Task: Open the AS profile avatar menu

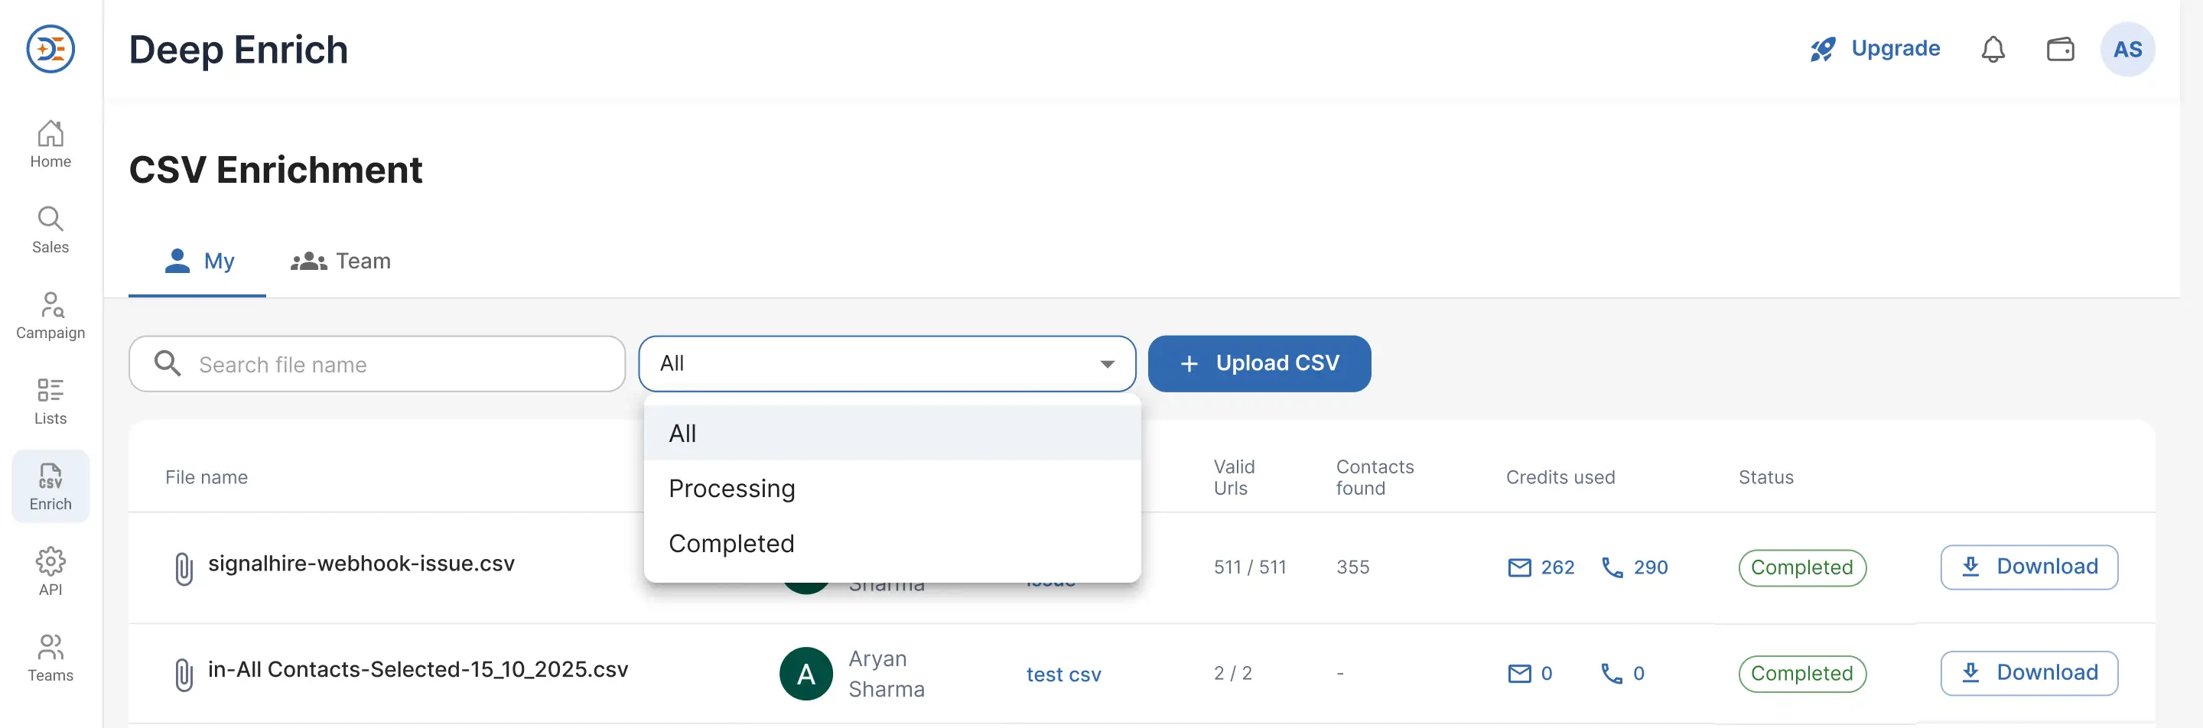Action: [2127, 49]
